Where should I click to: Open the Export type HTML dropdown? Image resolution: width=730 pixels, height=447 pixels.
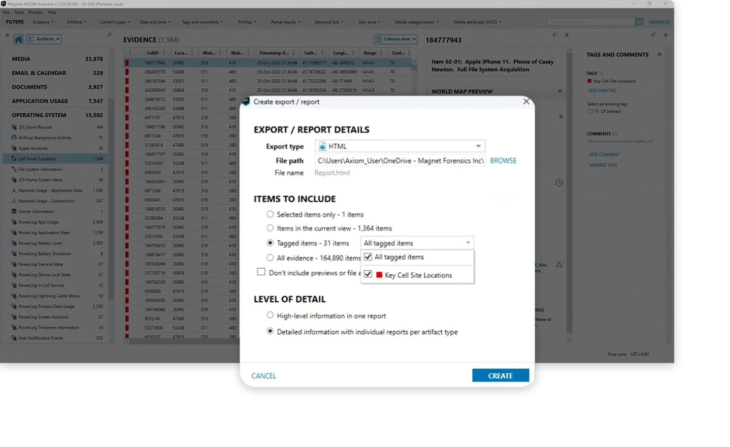[x=400, y=146]
